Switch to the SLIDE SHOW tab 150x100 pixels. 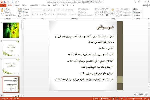pos(56,5)
